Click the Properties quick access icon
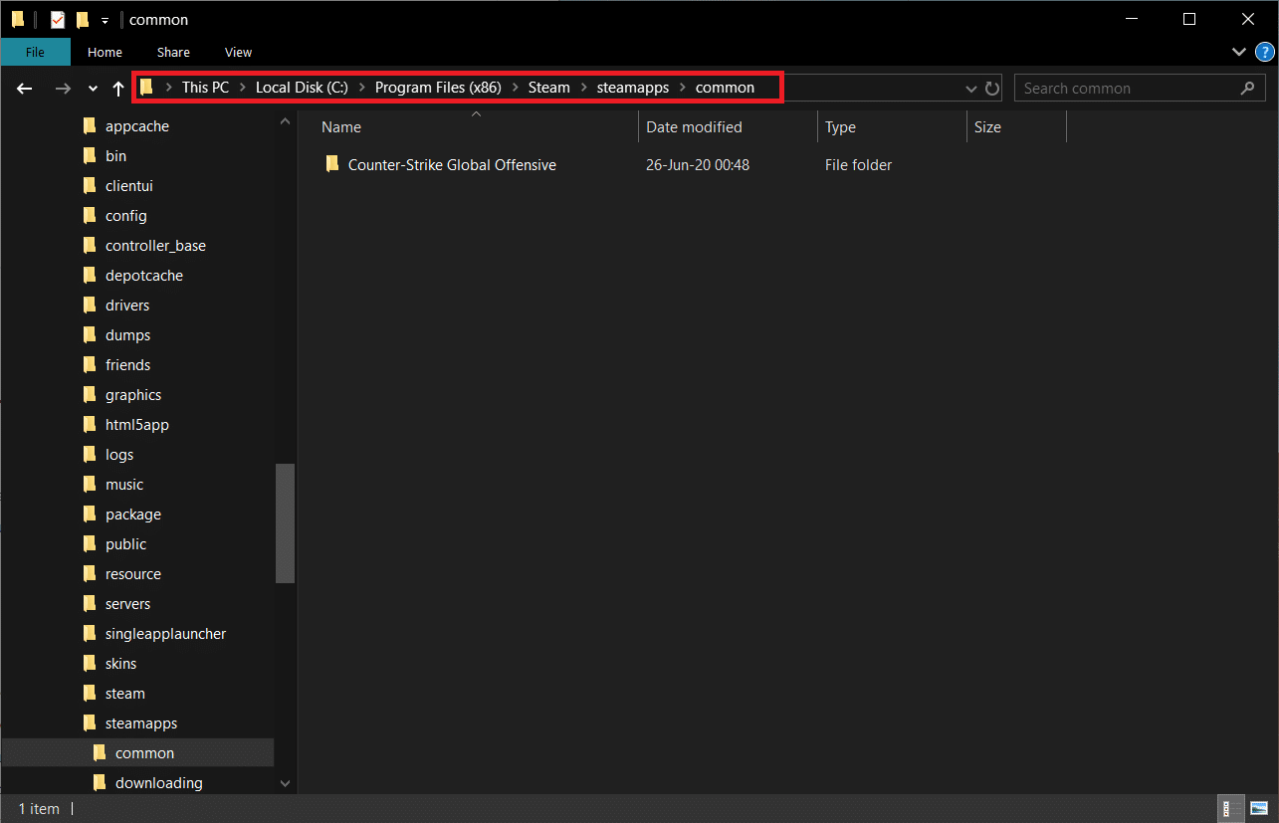 coord(58,19)
